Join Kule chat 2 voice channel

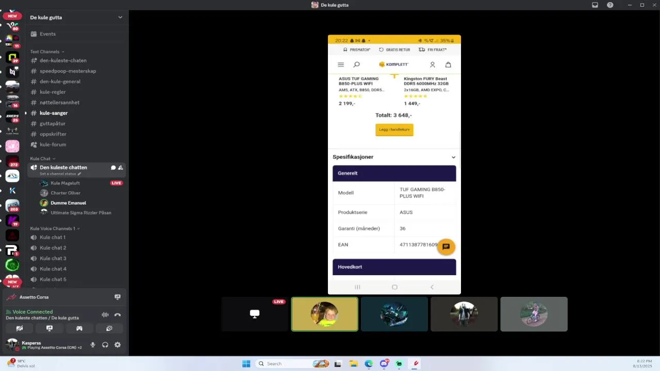(76, 248)
